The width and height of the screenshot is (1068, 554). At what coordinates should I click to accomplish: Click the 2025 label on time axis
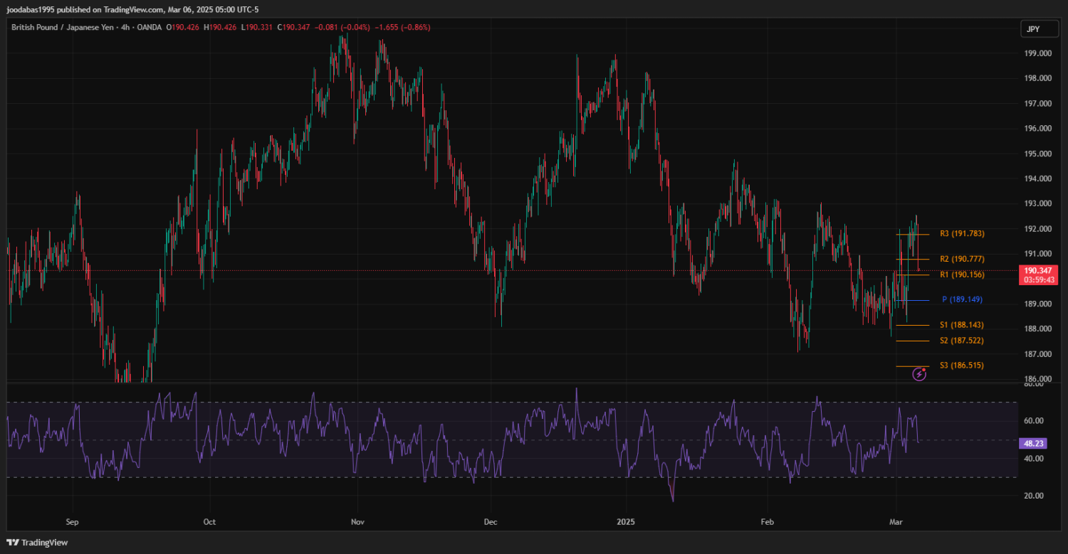coord(626,521)
